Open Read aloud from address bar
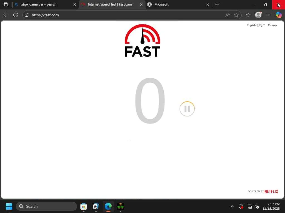 click(227, 15)
